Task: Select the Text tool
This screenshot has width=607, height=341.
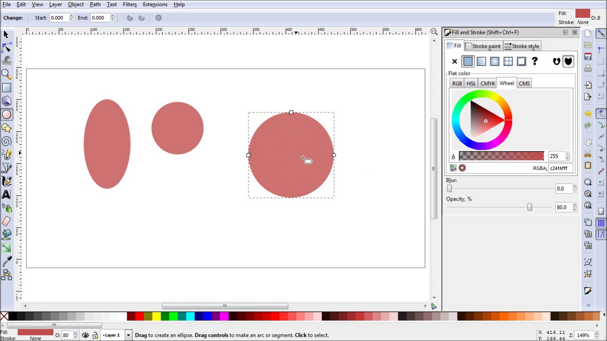Action: (6, 194)
